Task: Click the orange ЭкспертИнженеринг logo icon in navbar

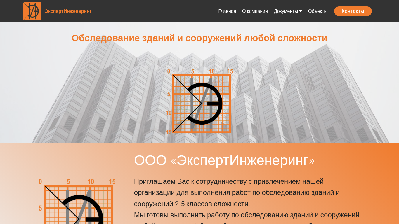Action: click(x=32, y=11)
